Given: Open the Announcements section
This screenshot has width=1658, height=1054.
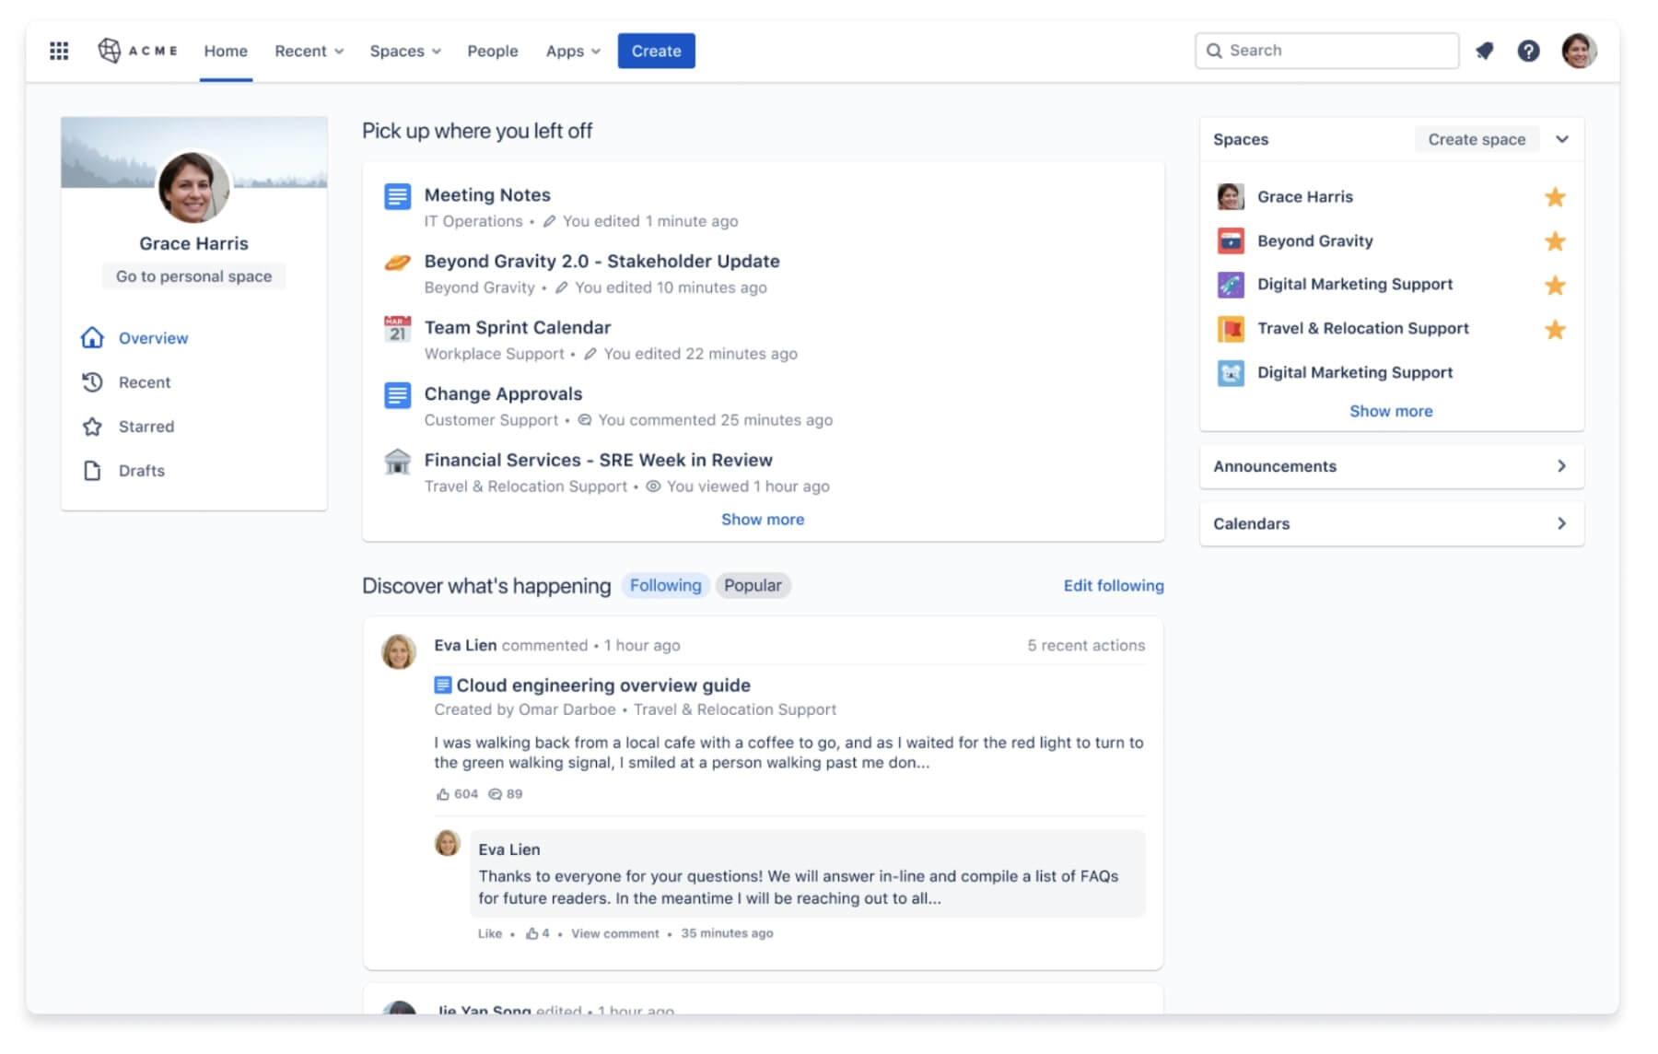Looking at the screenshot, I should coord(1390,466).
